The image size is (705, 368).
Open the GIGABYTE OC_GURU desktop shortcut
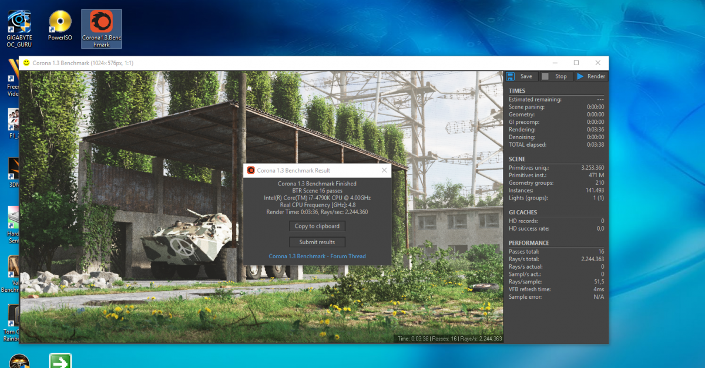click(19, 28)
